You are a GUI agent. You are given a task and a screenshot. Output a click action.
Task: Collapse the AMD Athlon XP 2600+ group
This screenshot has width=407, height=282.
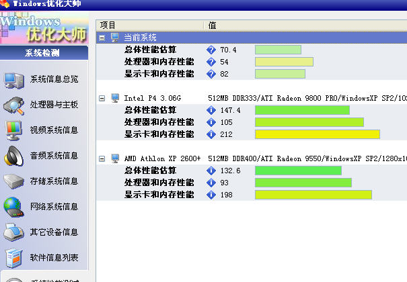102,158
